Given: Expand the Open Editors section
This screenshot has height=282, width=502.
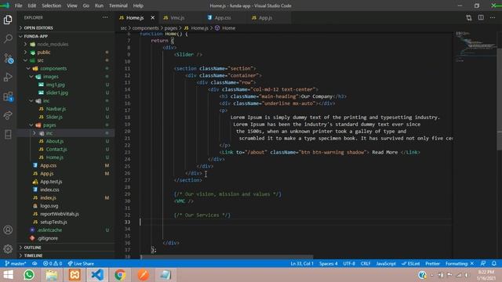Looking at the screenshot, I should (x=66, y=28).
